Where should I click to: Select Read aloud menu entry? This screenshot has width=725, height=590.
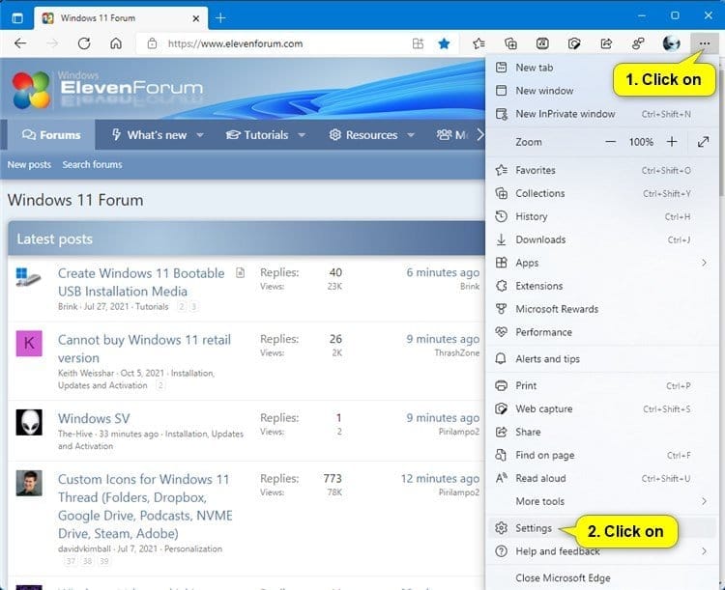[x=602, y=478]
